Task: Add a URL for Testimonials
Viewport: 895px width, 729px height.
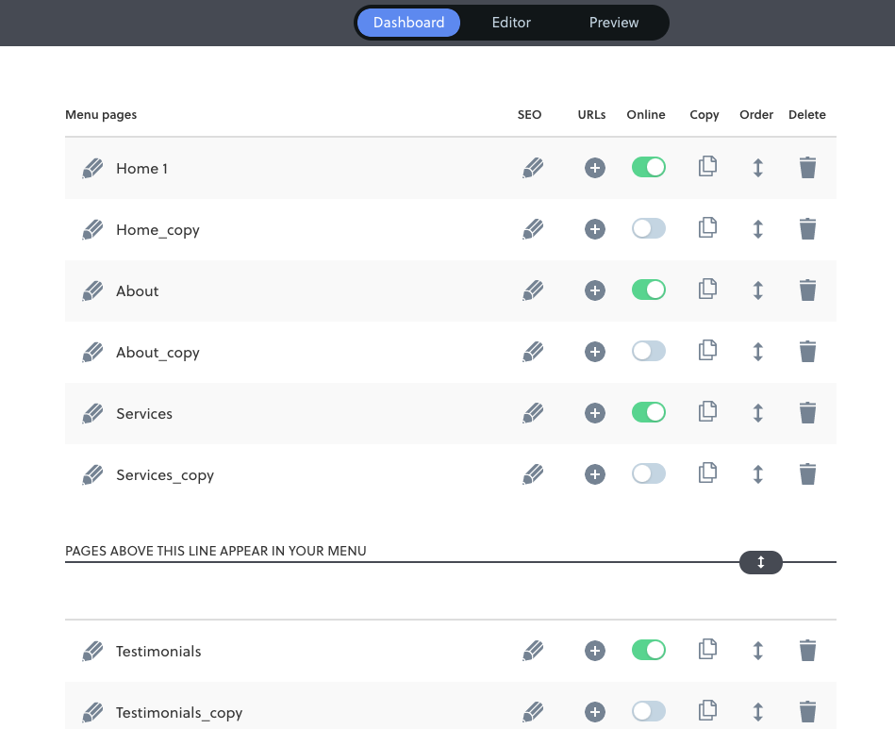Action: [x=595, y=650]
